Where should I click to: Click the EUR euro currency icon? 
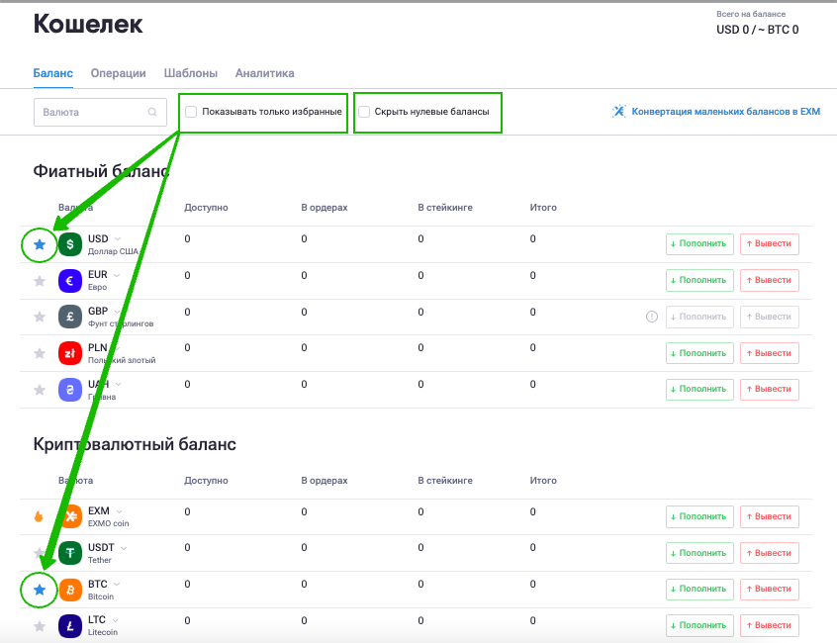70,281
